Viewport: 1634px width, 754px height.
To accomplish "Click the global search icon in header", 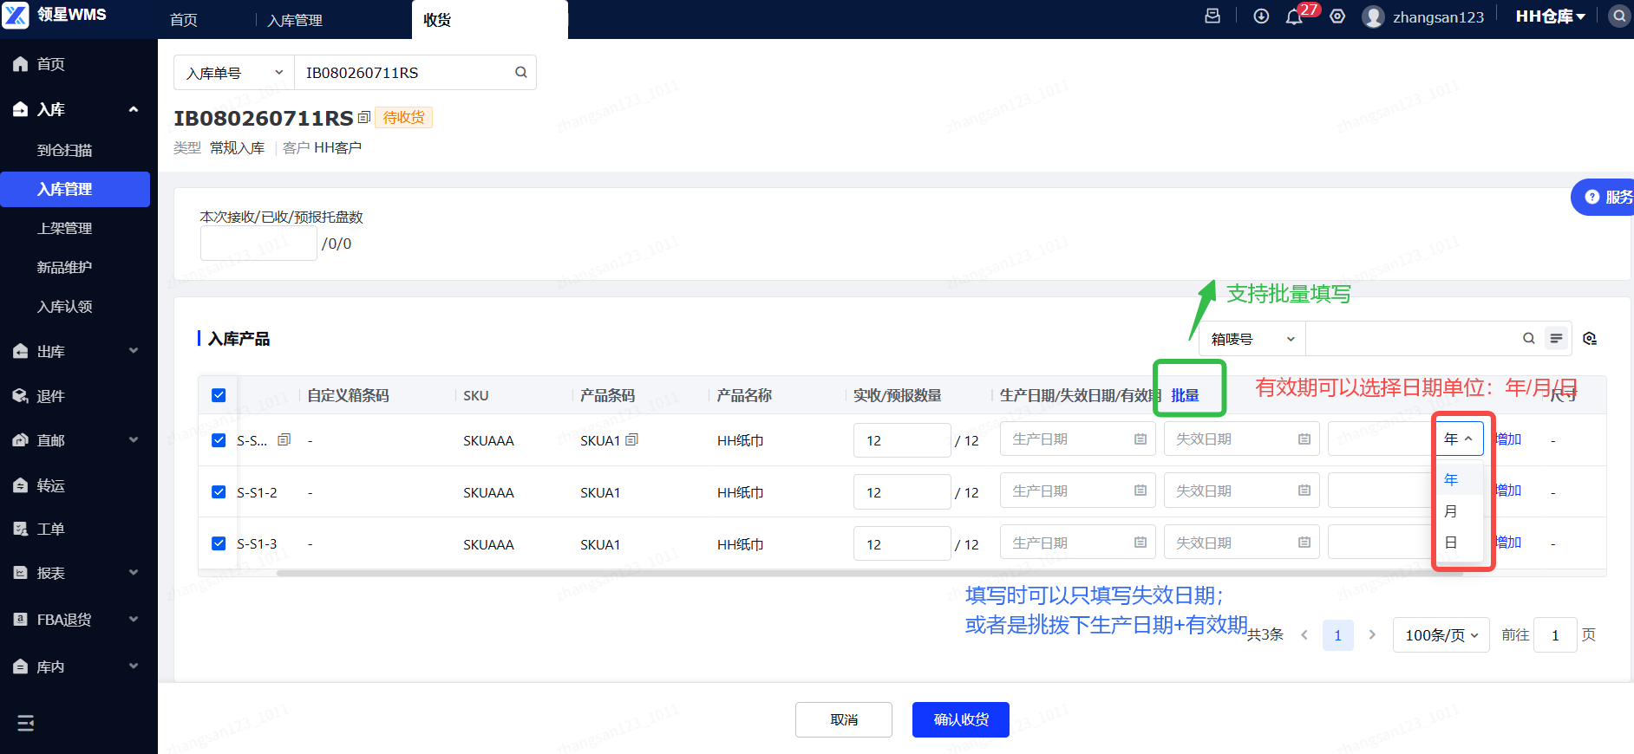I will (x=1618, y=16).
